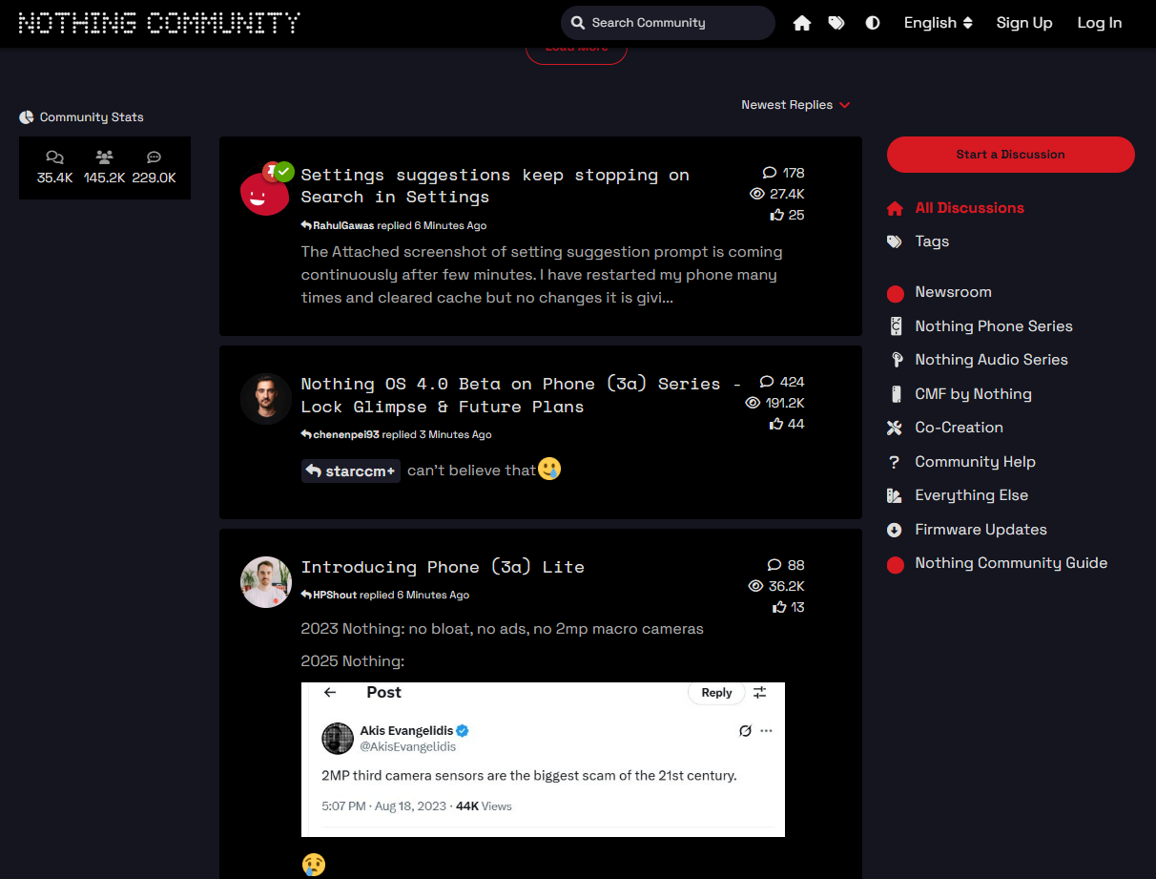Toggle the theme with the contrast icon
This screenshot has width=1156, height=879.
[872, 22]
